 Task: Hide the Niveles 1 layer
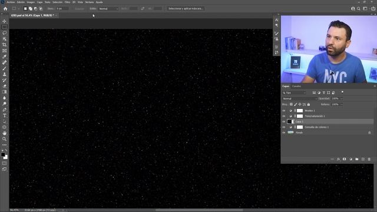pos(284,111)
